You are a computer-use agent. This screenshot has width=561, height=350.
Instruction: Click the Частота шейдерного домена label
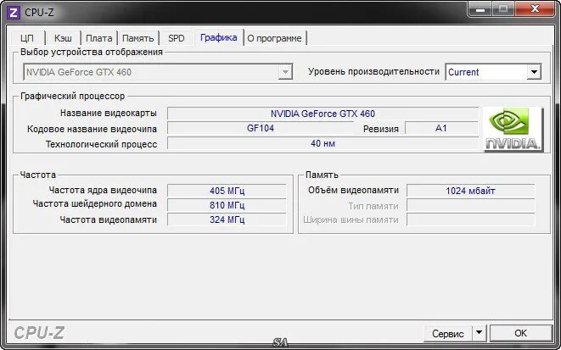pyautogui.click(x=95, y=204)
